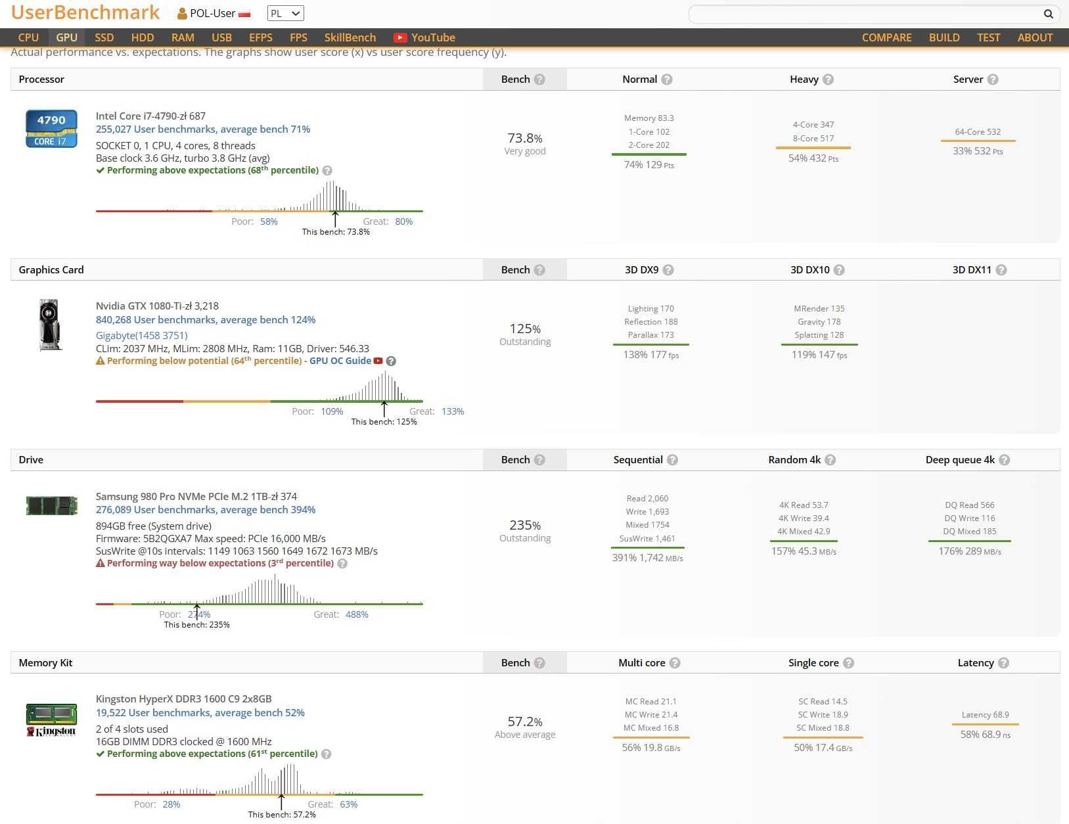The image size is (1069, 824).
Task: Click help icon next to 3D DX9
Action: [668, 270]
